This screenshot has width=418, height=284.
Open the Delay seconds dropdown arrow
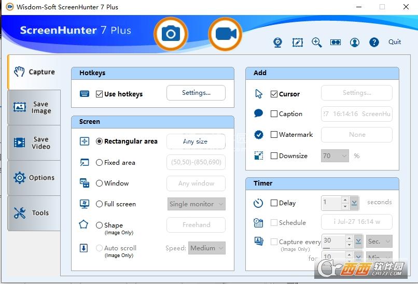pos(354,203)
